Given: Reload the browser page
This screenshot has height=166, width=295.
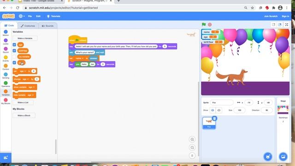Looking at the screenshot, I should coord(18,8).
